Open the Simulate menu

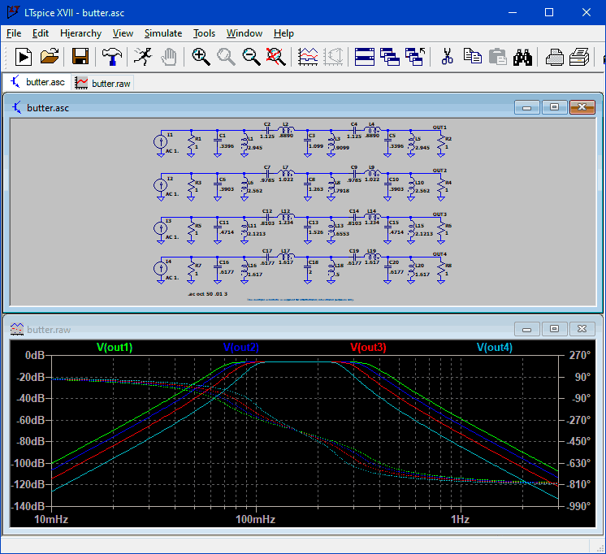163,33
